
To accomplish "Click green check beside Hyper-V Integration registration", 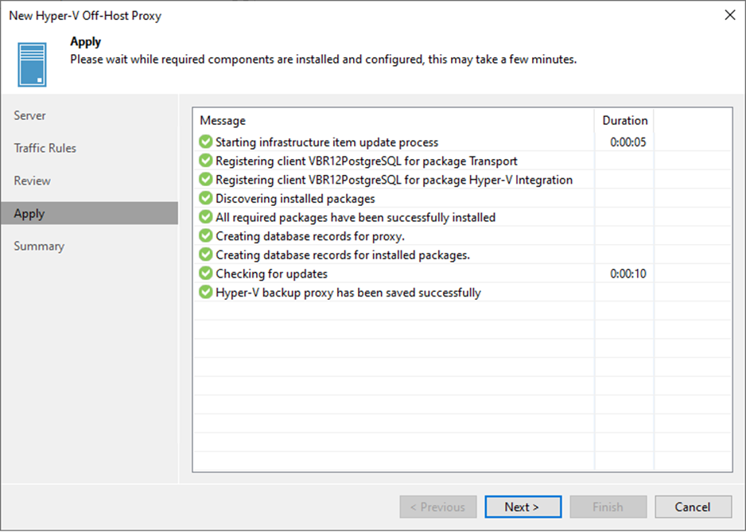I will [x=205, y=180].
